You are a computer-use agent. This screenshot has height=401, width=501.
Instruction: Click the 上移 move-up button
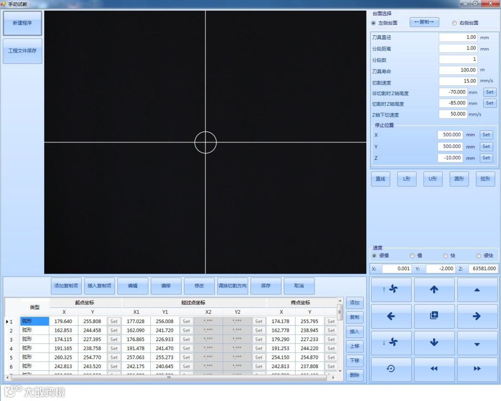click(x=355, y=346)
